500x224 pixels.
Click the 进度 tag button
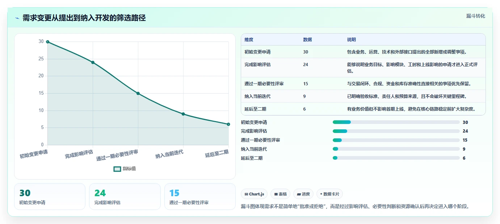303,194
